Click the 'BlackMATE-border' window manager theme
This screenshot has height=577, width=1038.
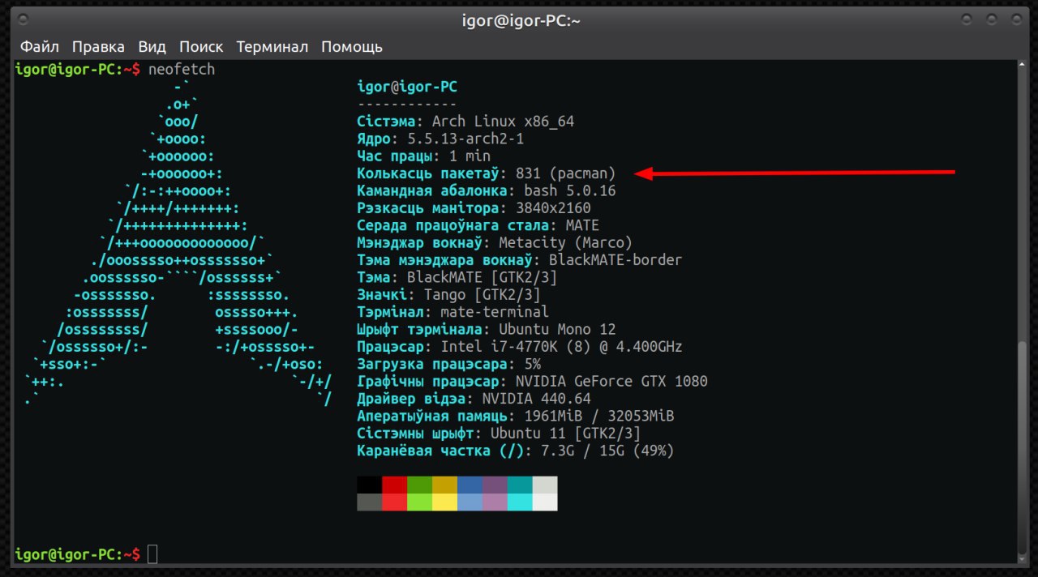pyautogui.click(x=616, y=260)
